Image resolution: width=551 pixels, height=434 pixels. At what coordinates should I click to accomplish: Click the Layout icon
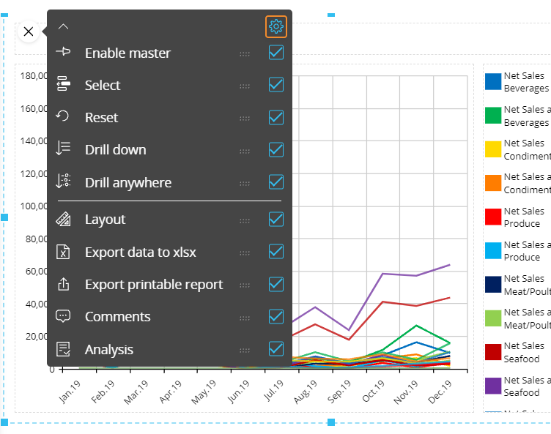point(63,219)
